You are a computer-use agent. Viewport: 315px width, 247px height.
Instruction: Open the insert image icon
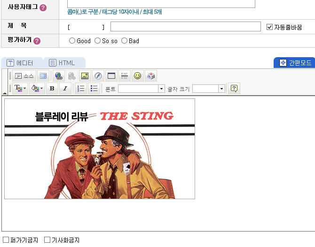[85, 76]
